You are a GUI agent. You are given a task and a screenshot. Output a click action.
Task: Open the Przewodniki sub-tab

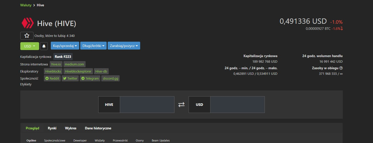[120, 140]
